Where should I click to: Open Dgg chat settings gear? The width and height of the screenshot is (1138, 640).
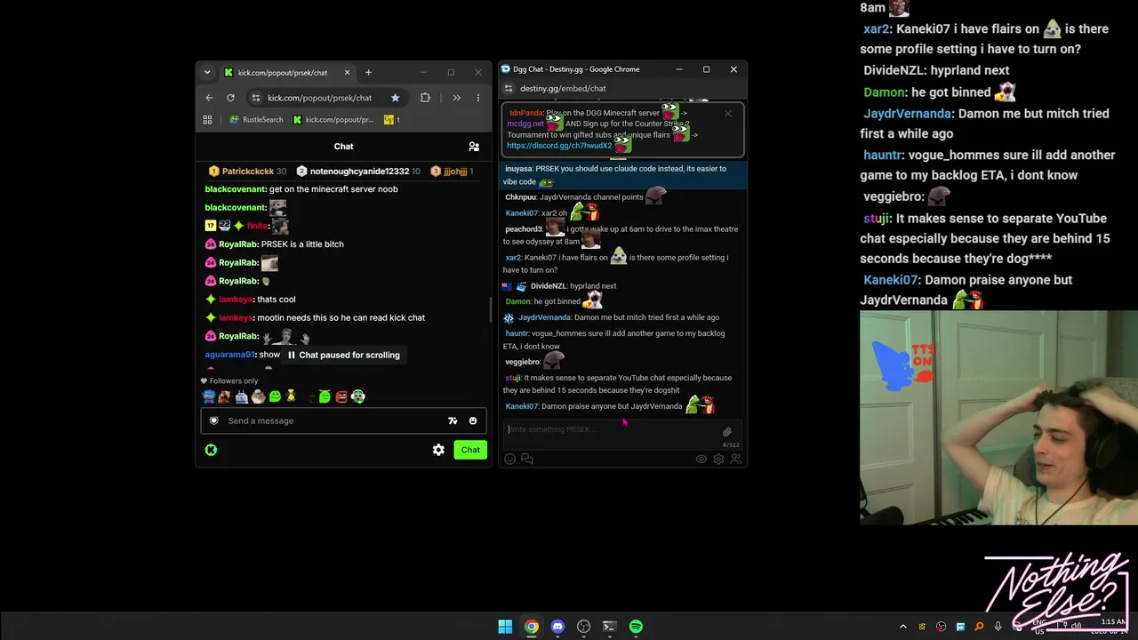pyautogui.click(x=718, y=459)
